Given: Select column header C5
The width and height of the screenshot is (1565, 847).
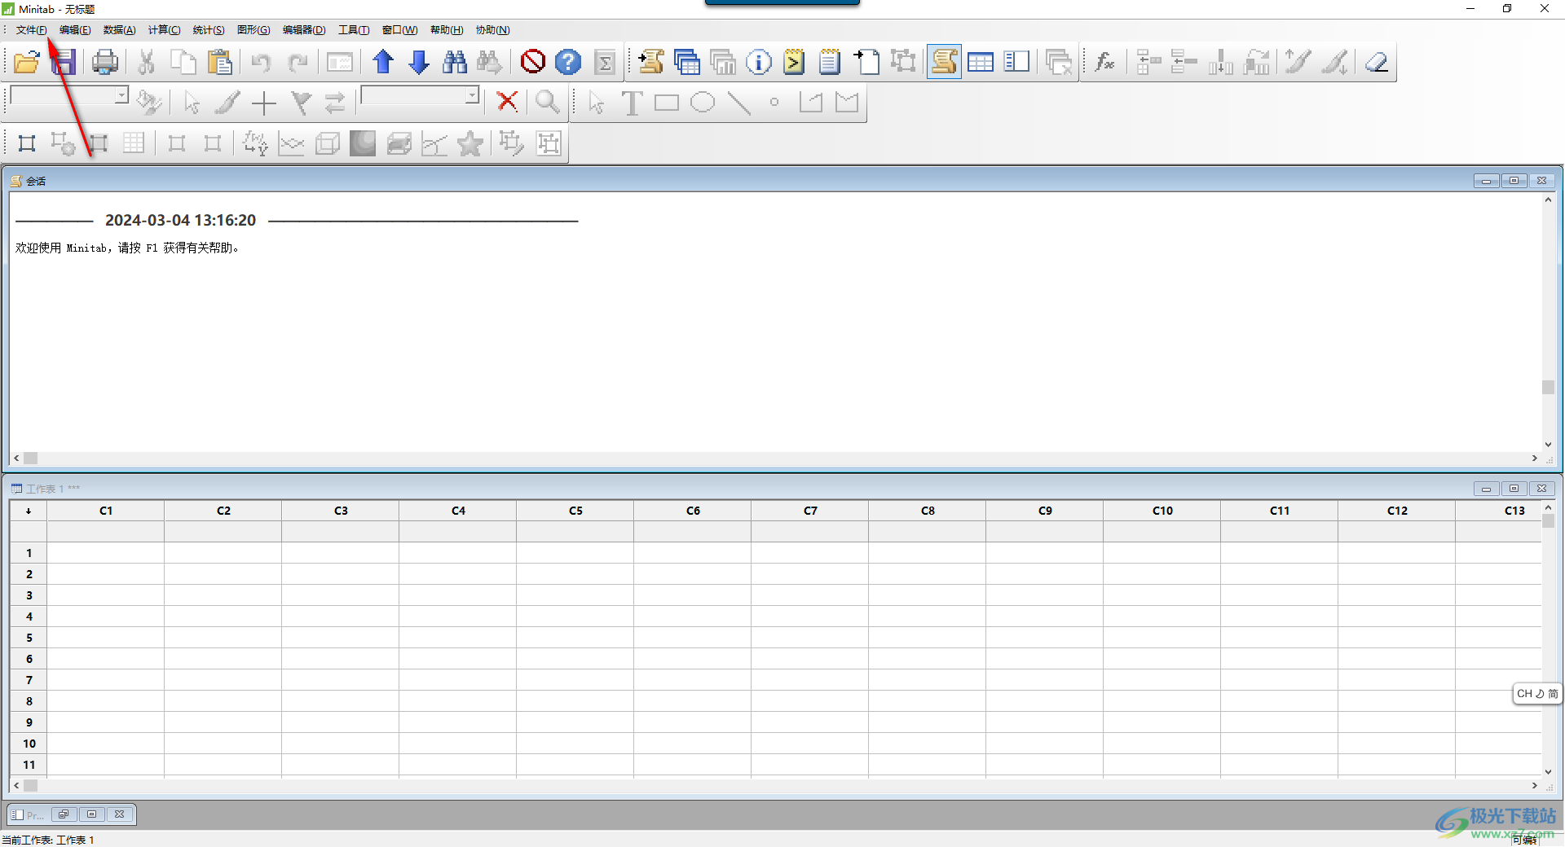Looking at the screenshot, I should 575,511.
